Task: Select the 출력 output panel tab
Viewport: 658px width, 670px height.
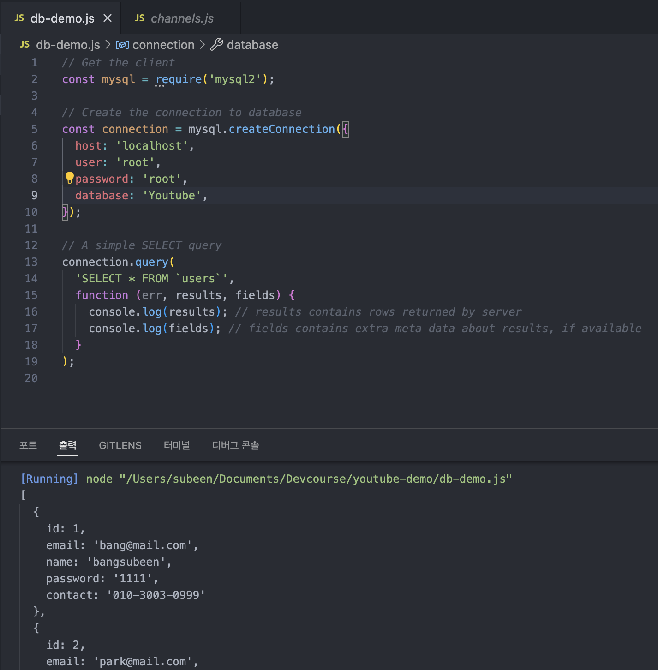Action: tap(68, 445)
